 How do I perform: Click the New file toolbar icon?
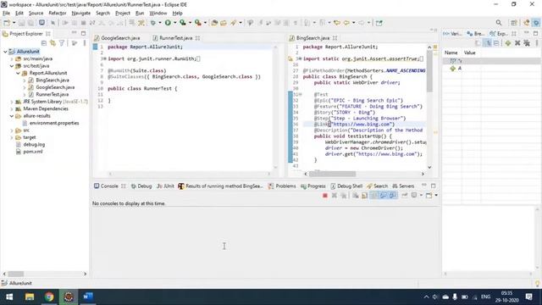[7, 23]
